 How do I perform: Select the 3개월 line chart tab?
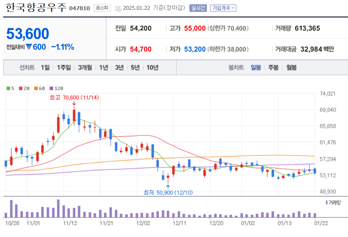tap(85, 67)
